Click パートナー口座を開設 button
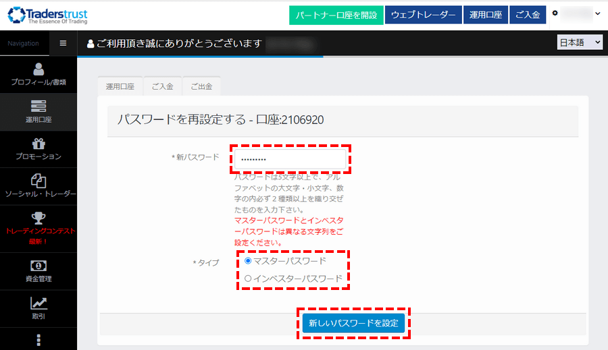 336,15
